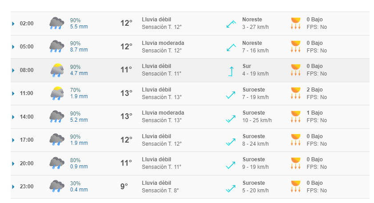Click the weather icon in the 11:00 row
Screen dimensions: 374x203
click(x=56, y=93)
